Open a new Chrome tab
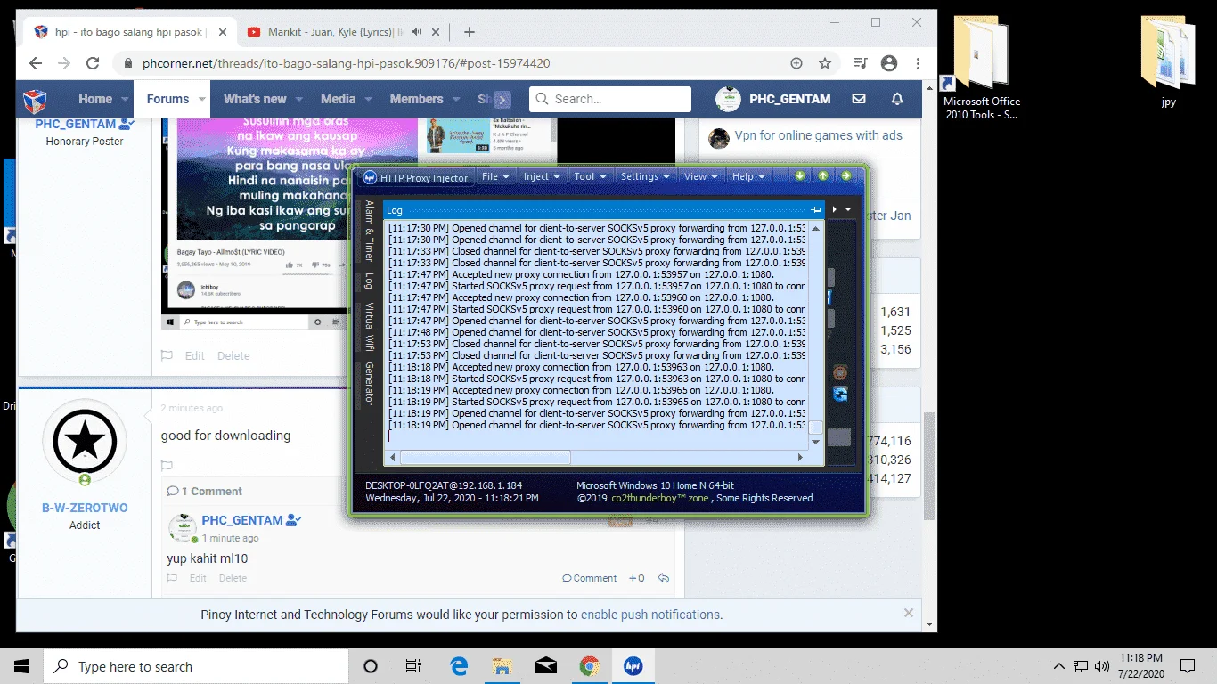Viewport: 1217px width, 684px height. click(470, 32)
